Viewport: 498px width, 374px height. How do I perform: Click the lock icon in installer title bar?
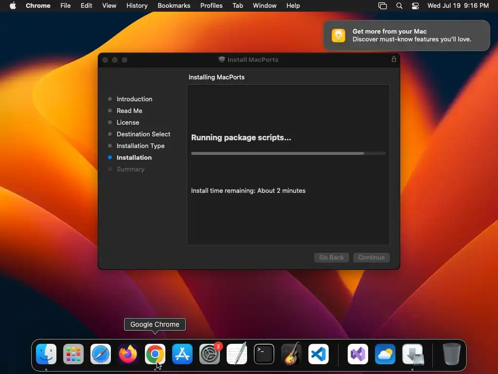[x=394, y=59]
